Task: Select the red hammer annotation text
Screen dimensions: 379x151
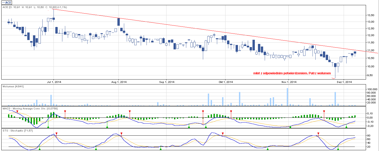Action: tap(292, 73)
